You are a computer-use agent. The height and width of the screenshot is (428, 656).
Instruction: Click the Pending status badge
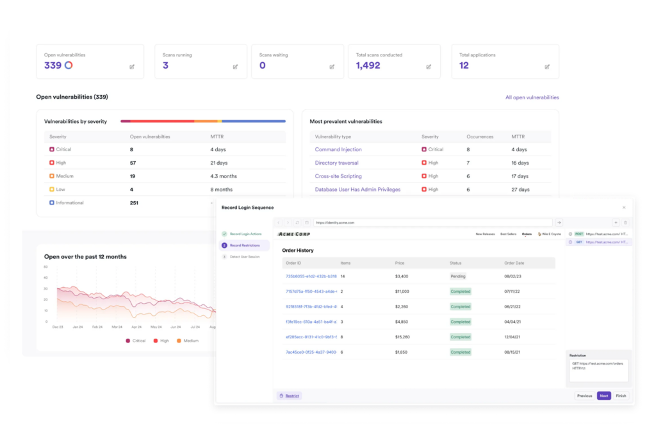tap(457, 277)
